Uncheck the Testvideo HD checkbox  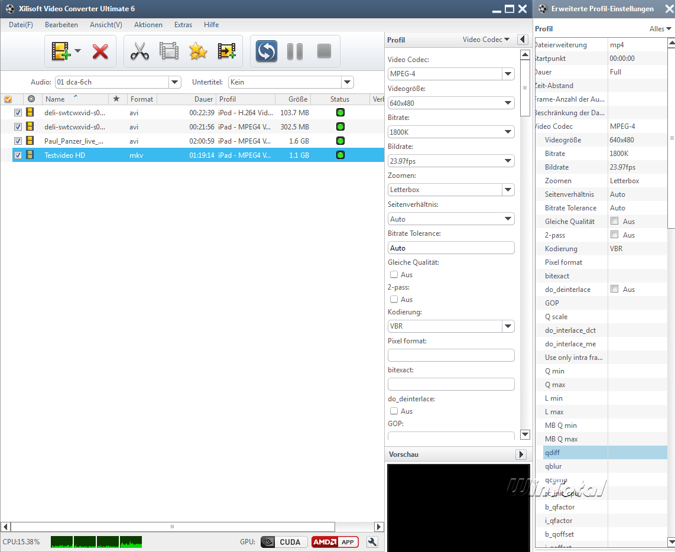coord(18,155)
